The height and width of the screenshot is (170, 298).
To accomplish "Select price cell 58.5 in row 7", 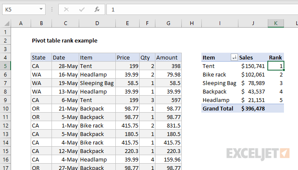I will [127, 83].
